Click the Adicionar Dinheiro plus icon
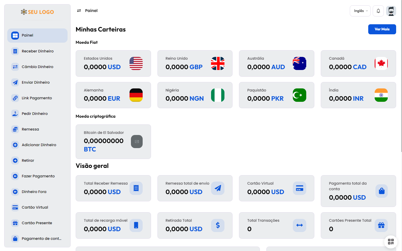This screenshot has width=402, height=251. coord(15,145)
